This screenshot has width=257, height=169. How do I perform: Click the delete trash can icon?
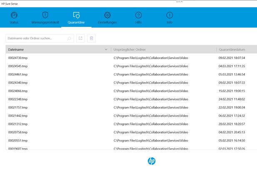point(92,38)
